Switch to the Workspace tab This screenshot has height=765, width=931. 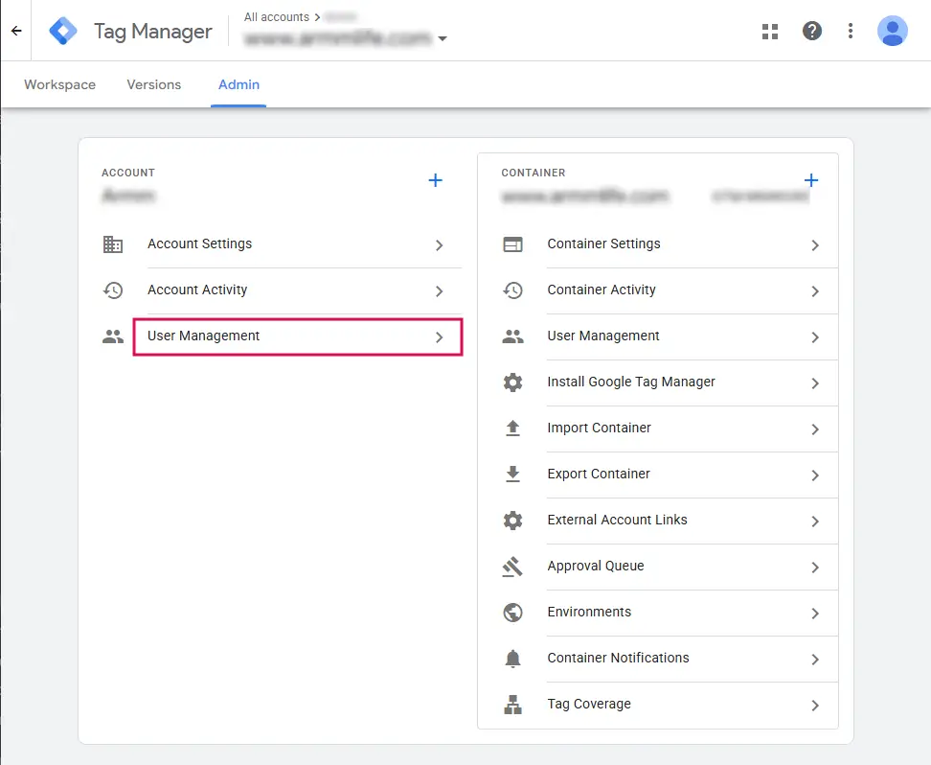[60, 84]
